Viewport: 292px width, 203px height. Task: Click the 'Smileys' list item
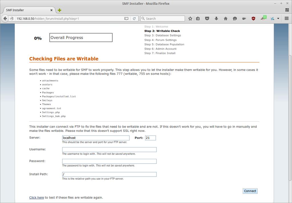(47, 101)
